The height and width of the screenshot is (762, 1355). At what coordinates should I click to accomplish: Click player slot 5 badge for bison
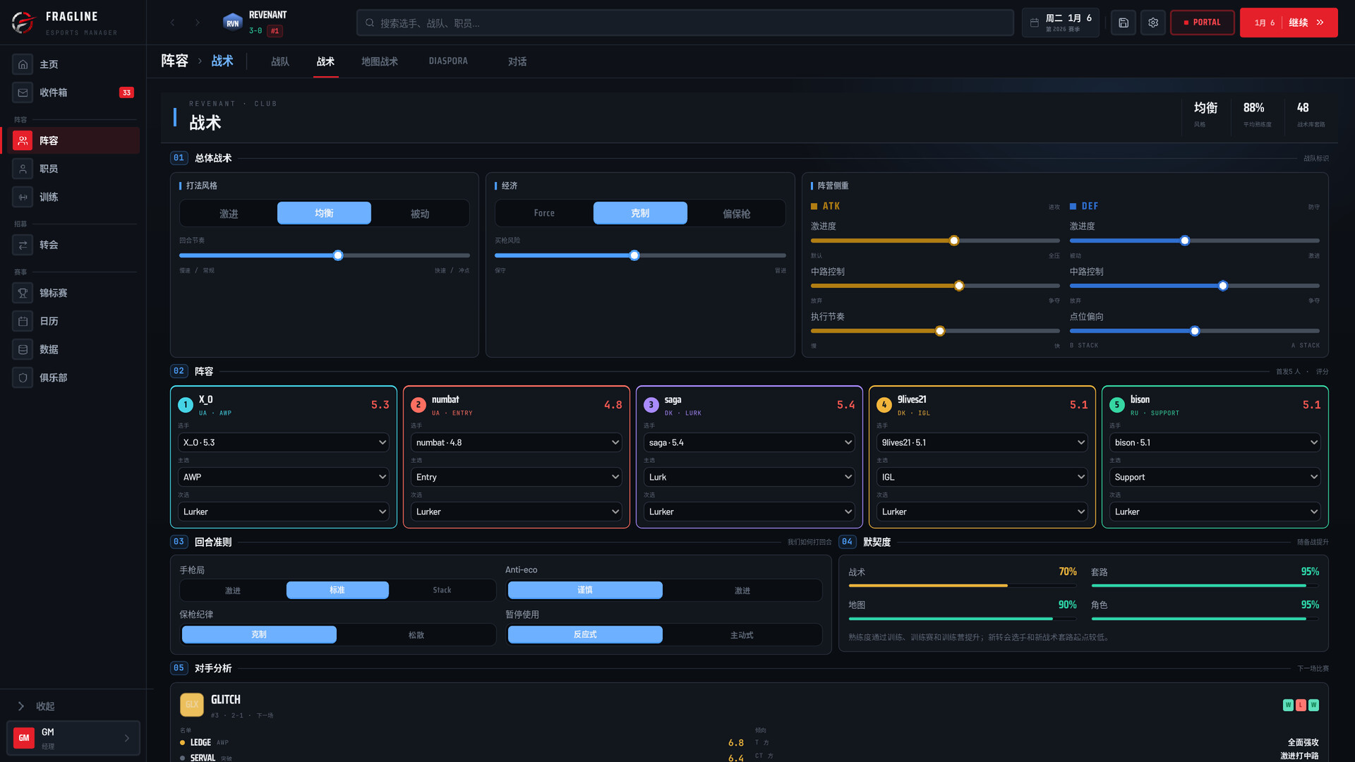(1116, 405)
